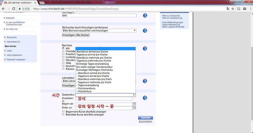This screenshot has width=253, height=133.
Task: Check the Charlottenburg district checkbox
Action: click(x=63, y=51)
